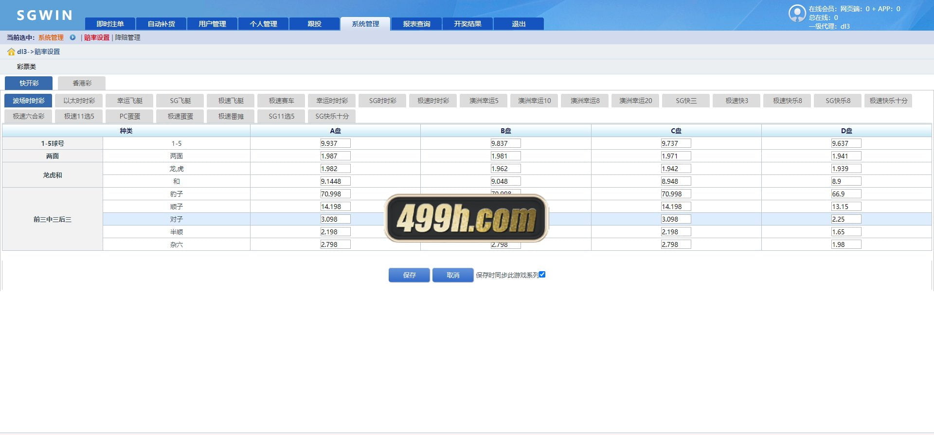
Task: Open the 用户管理 menu tab
Action: (212, 24)
